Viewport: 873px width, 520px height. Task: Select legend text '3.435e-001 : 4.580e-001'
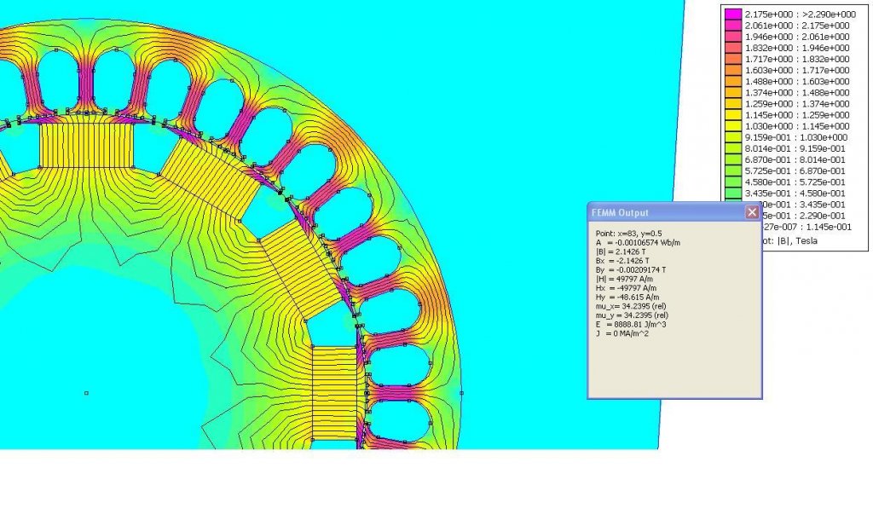coord(795,194)
